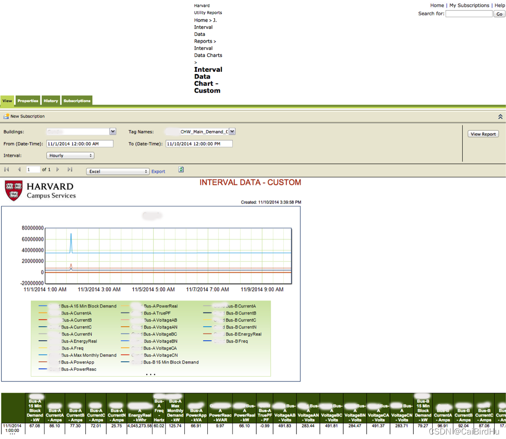Click y-axis label 80000000
This screenshot has height=439, width=506.
[32, 228]
